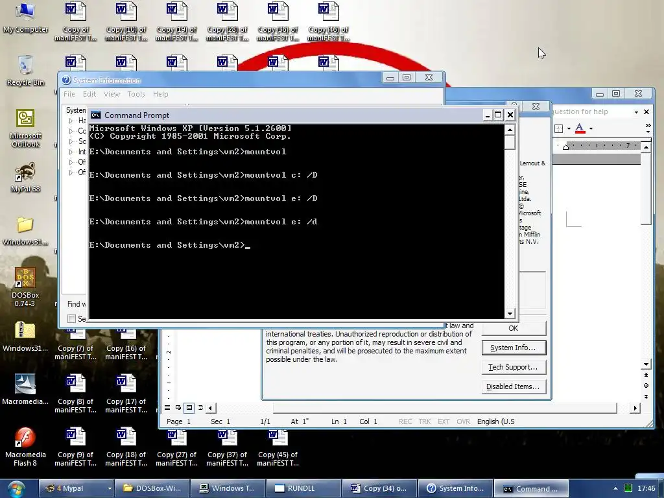Image resolution: width=664 pixels, height=498 pixels.
Task: Open borders dropdown arrow in Word toolbar
Action: (569, 129)
